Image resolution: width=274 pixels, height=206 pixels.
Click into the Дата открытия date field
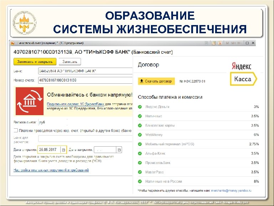49,150
